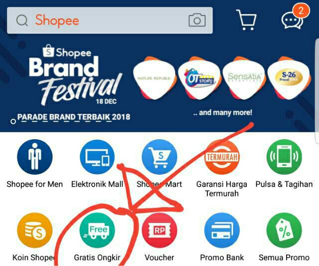319x266 pixels.
Task: Select the OT Store brand logo
Action: (x=199, y=78)
